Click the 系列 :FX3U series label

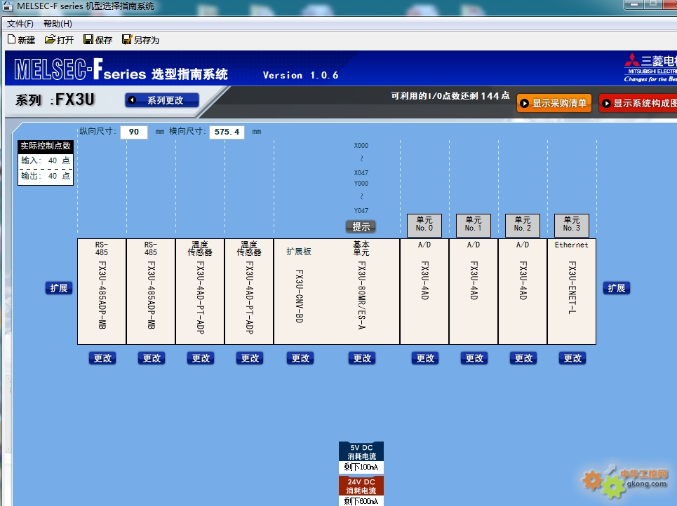tap(55, 100)
